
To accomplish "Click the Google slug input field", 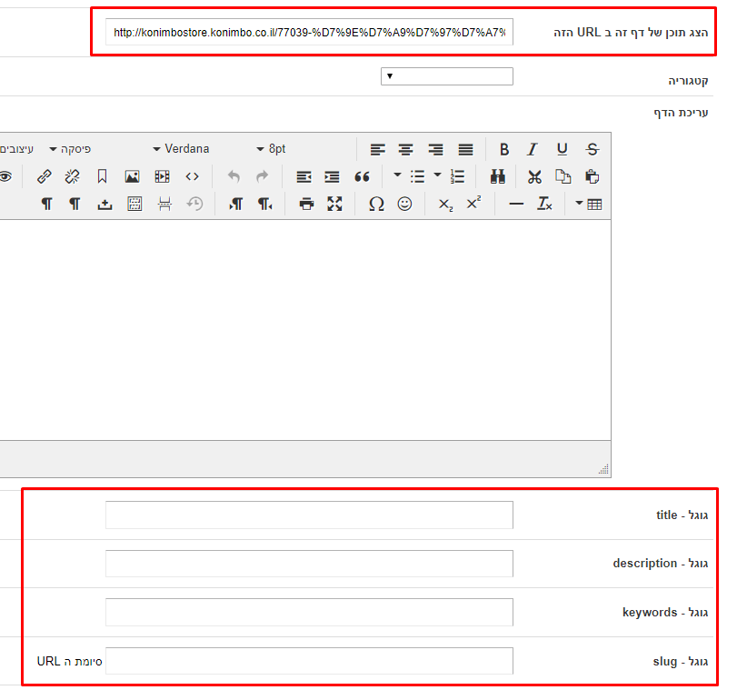I will [309, 661].
